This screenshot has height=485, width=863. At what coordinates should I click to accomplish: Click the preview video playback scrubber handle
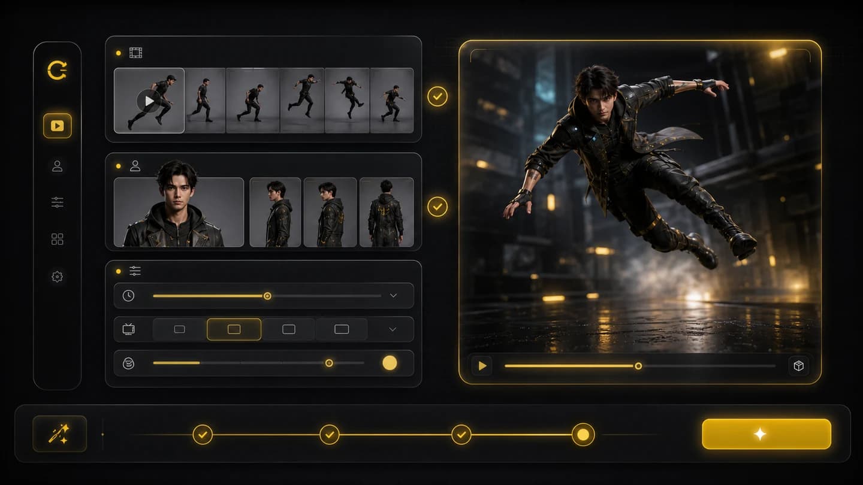coord(638,366)
